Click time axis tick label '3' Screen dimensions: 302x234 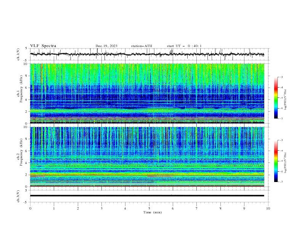[101, 208]
